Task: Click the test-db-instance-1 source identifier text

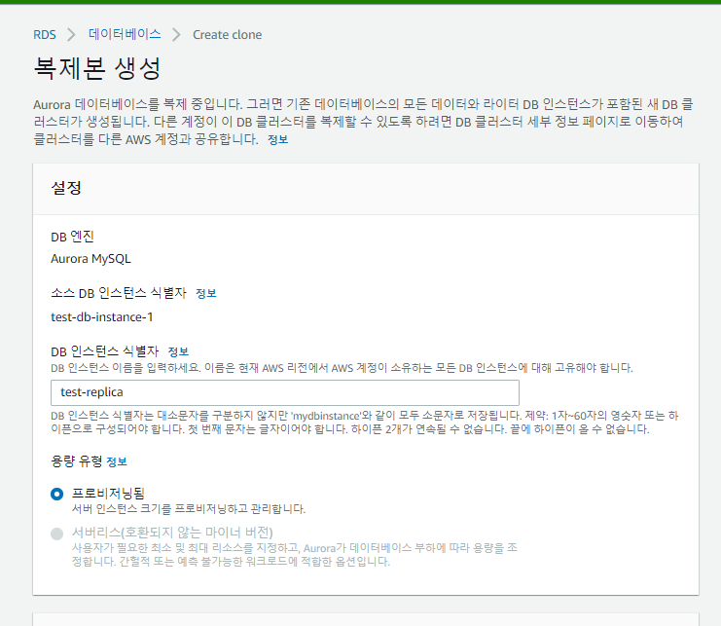Action: click(101, 317)
